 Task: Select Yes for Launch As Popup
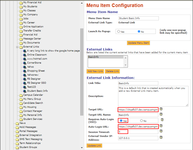click(119, 31)
